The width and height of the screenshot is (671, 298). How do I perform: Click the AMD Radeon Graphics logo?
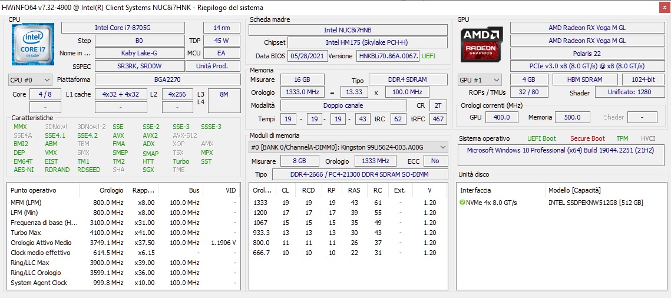pyautogui.click(x=481, y=44)
